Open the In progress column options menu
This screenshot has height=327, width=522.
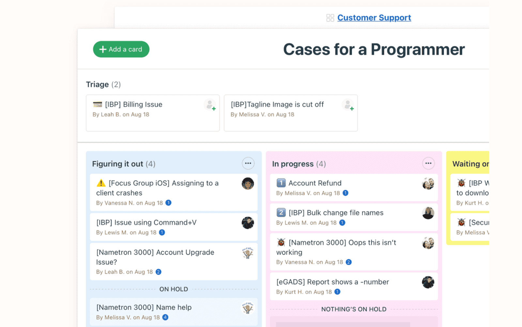tap(429, 163)
